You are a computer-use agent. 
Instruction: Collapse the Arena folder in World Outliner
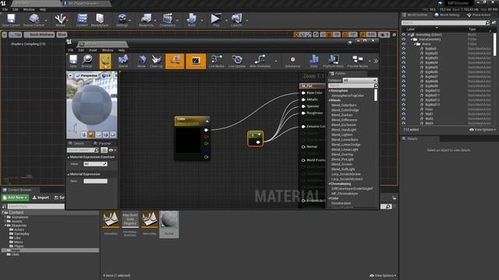click(415, 44)
